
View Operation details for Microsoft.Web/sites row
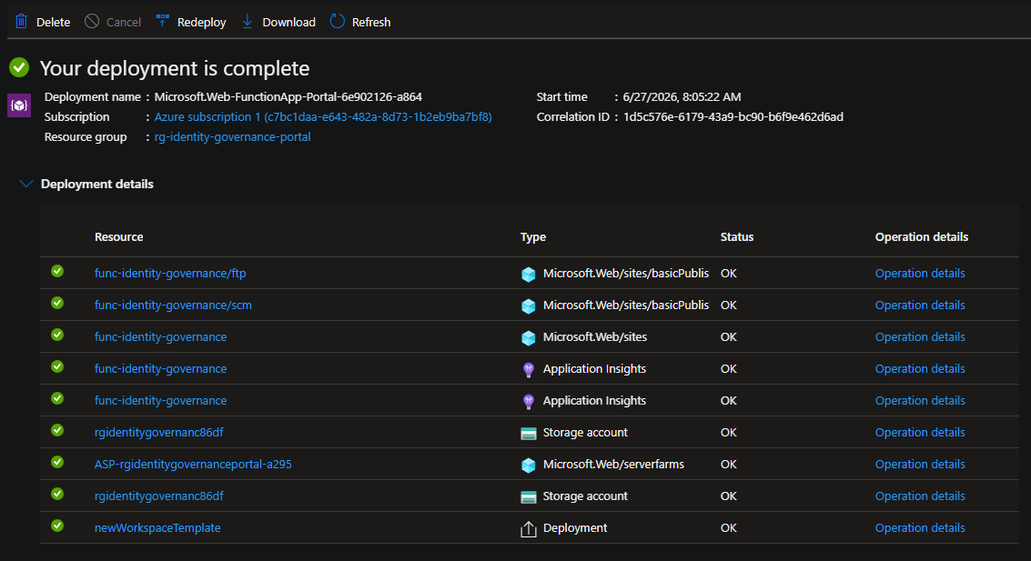click(x=920, y=337)
